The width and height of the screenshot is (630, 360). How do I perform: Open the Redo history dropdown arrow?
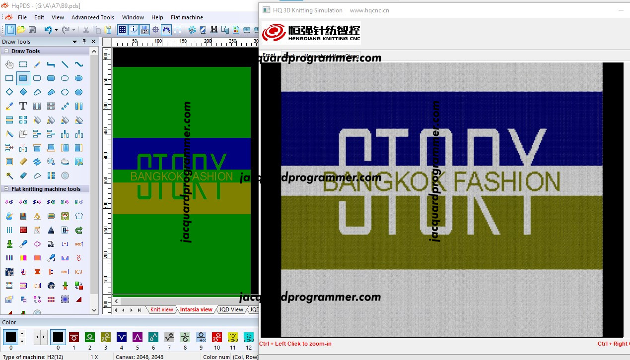coord(73,30)
